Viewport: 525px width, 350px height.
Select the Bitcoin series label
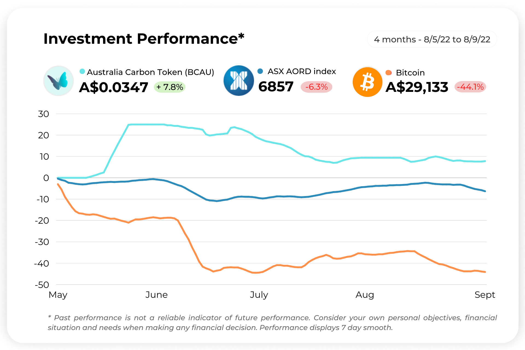[x=410, y=73]
